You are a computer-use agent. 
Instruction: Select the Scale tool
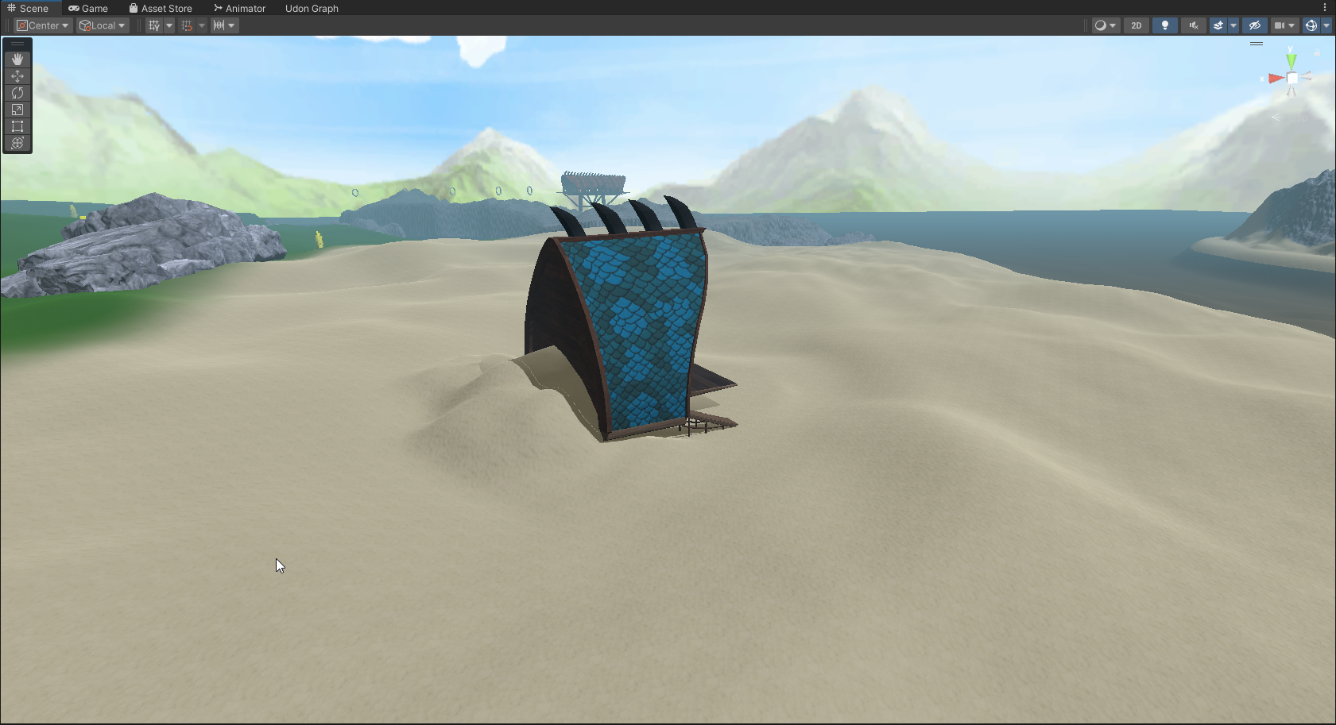[x=17, y=110]
